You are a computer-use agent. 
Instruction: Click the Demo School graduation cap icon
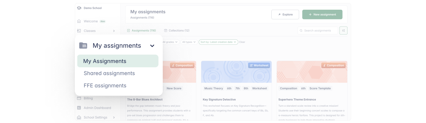pos(79,8)
